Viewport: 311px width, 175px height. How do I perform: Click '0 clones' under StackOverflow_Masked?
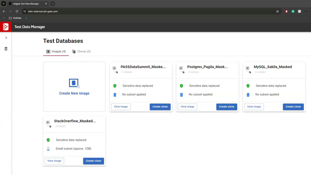click(x=60, y=126)
